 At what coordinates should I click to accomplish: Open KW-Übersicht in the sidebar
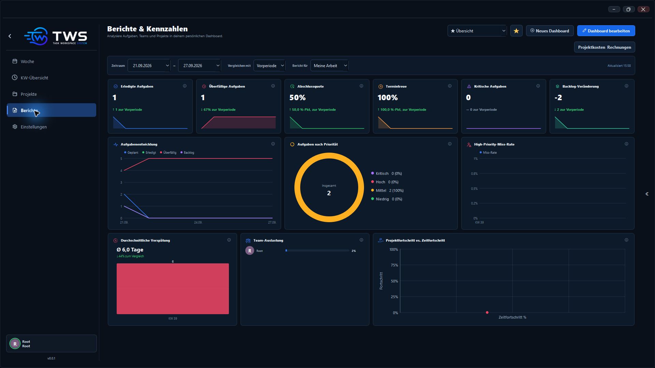tap(52, 78)
